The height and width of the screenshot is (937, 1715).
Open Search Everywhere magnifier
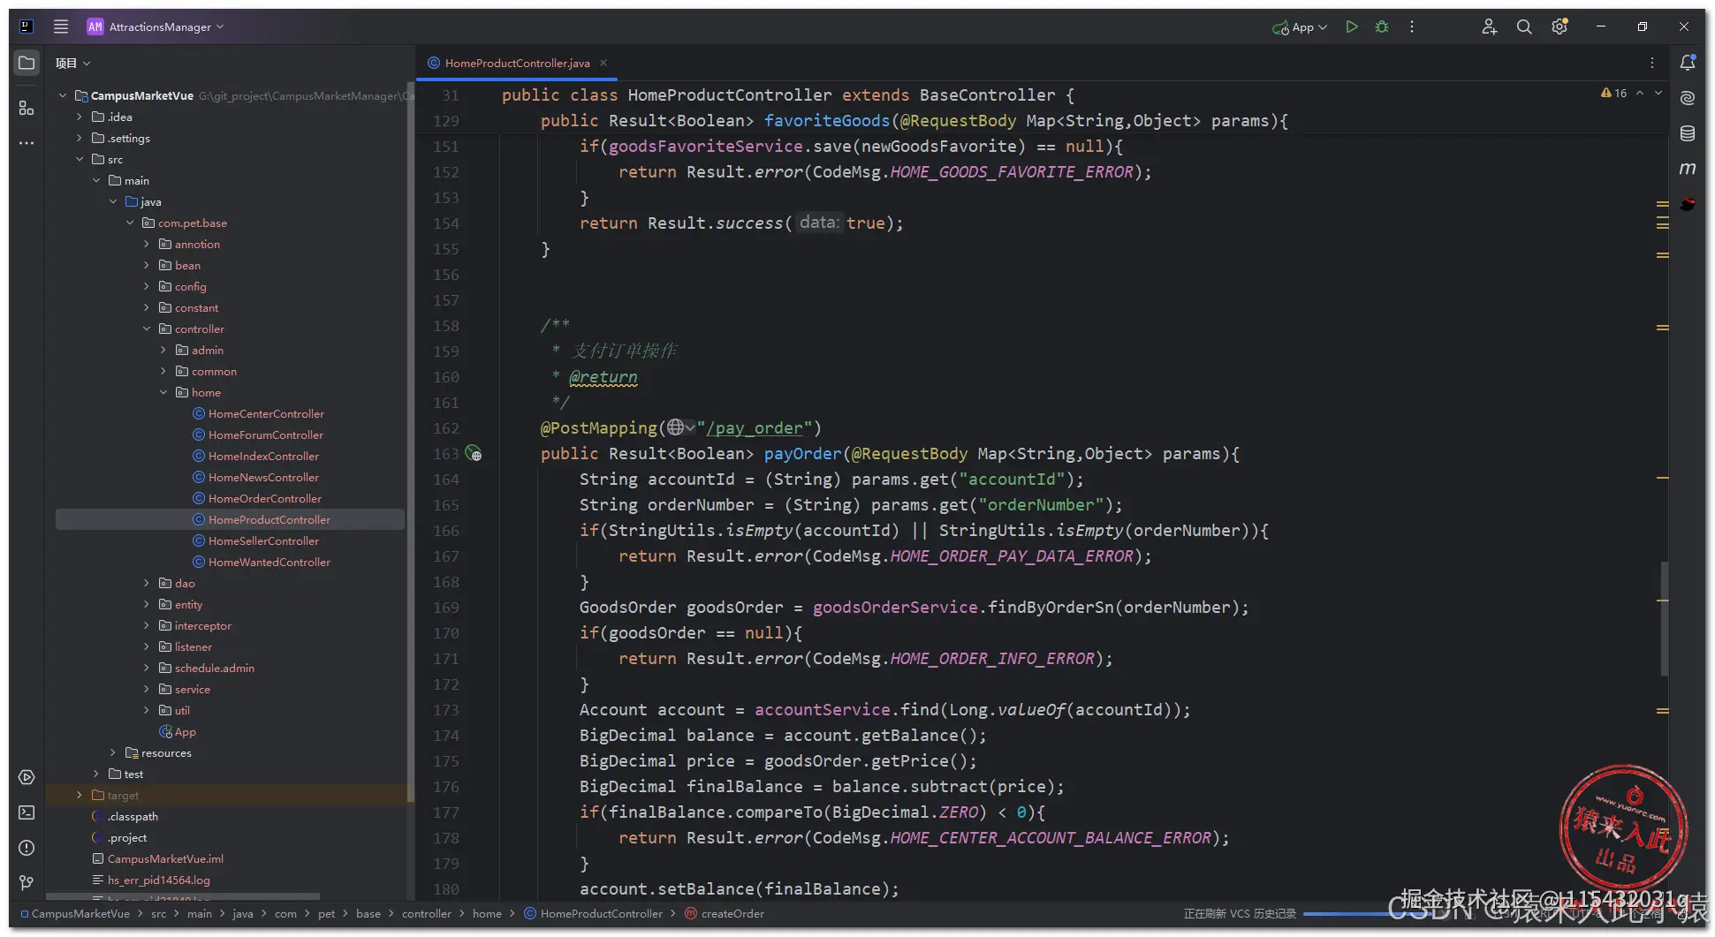point(1524,26)
